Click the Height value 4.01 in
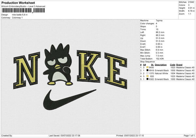The height and width of the screenshot is (138, 196). (x=191, y=8)
